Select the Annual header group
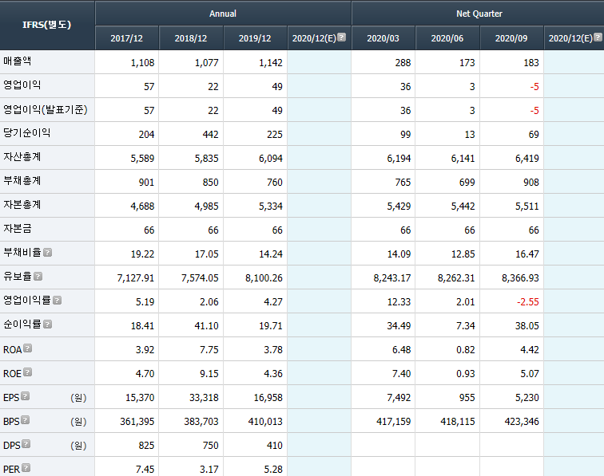 (223, 14)
